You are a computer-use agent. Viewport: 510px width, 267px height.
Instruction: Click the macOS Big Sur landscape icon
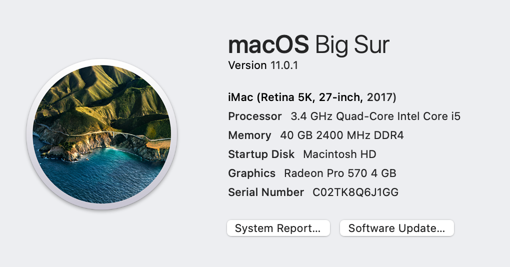[x=101, y=133]
